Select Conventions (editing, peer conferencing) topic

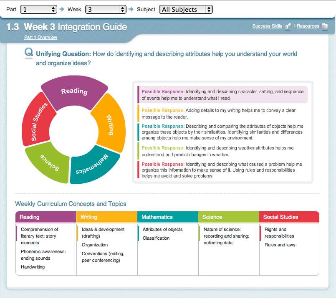pos(103,257)
